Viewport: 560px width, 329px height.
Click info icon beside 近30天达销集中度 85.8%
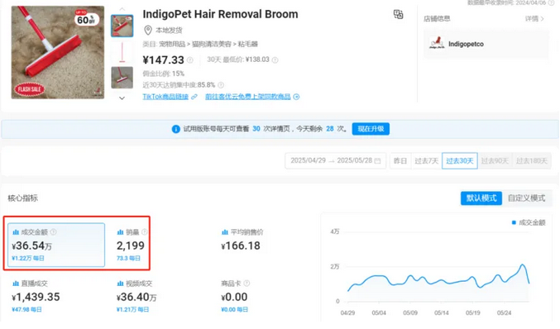(221, 85)
